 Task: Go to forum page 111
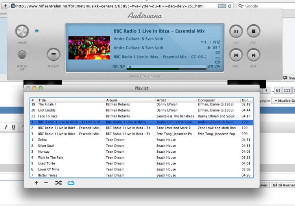click(287, 90)
